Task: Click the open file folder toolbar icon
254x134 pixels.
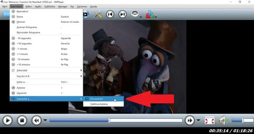Action: (7, 14)
